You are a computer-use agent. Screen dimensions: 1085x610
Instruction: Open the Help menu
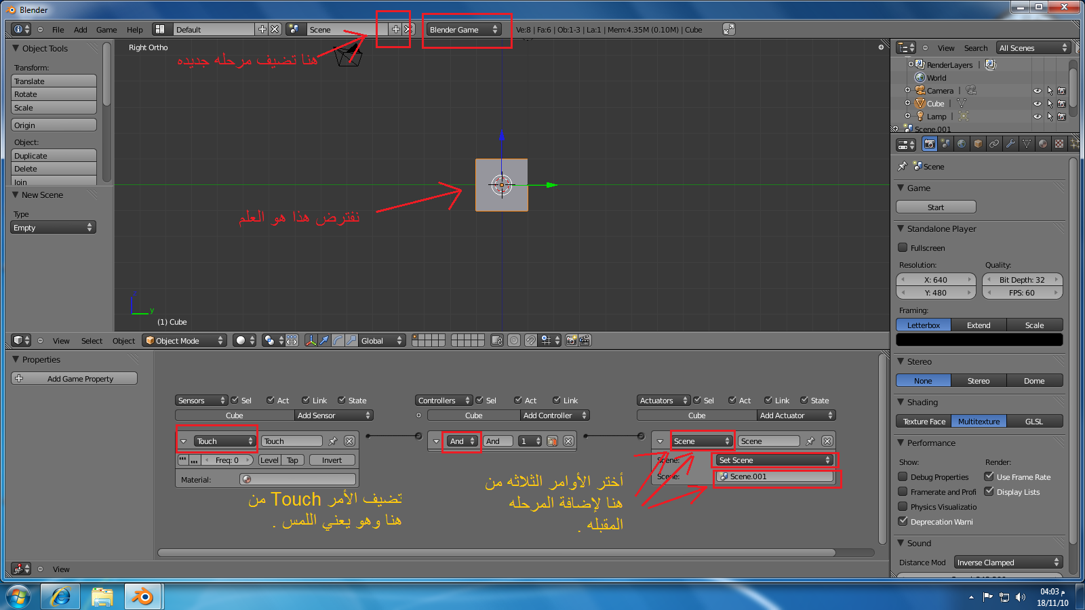(135, 30)
